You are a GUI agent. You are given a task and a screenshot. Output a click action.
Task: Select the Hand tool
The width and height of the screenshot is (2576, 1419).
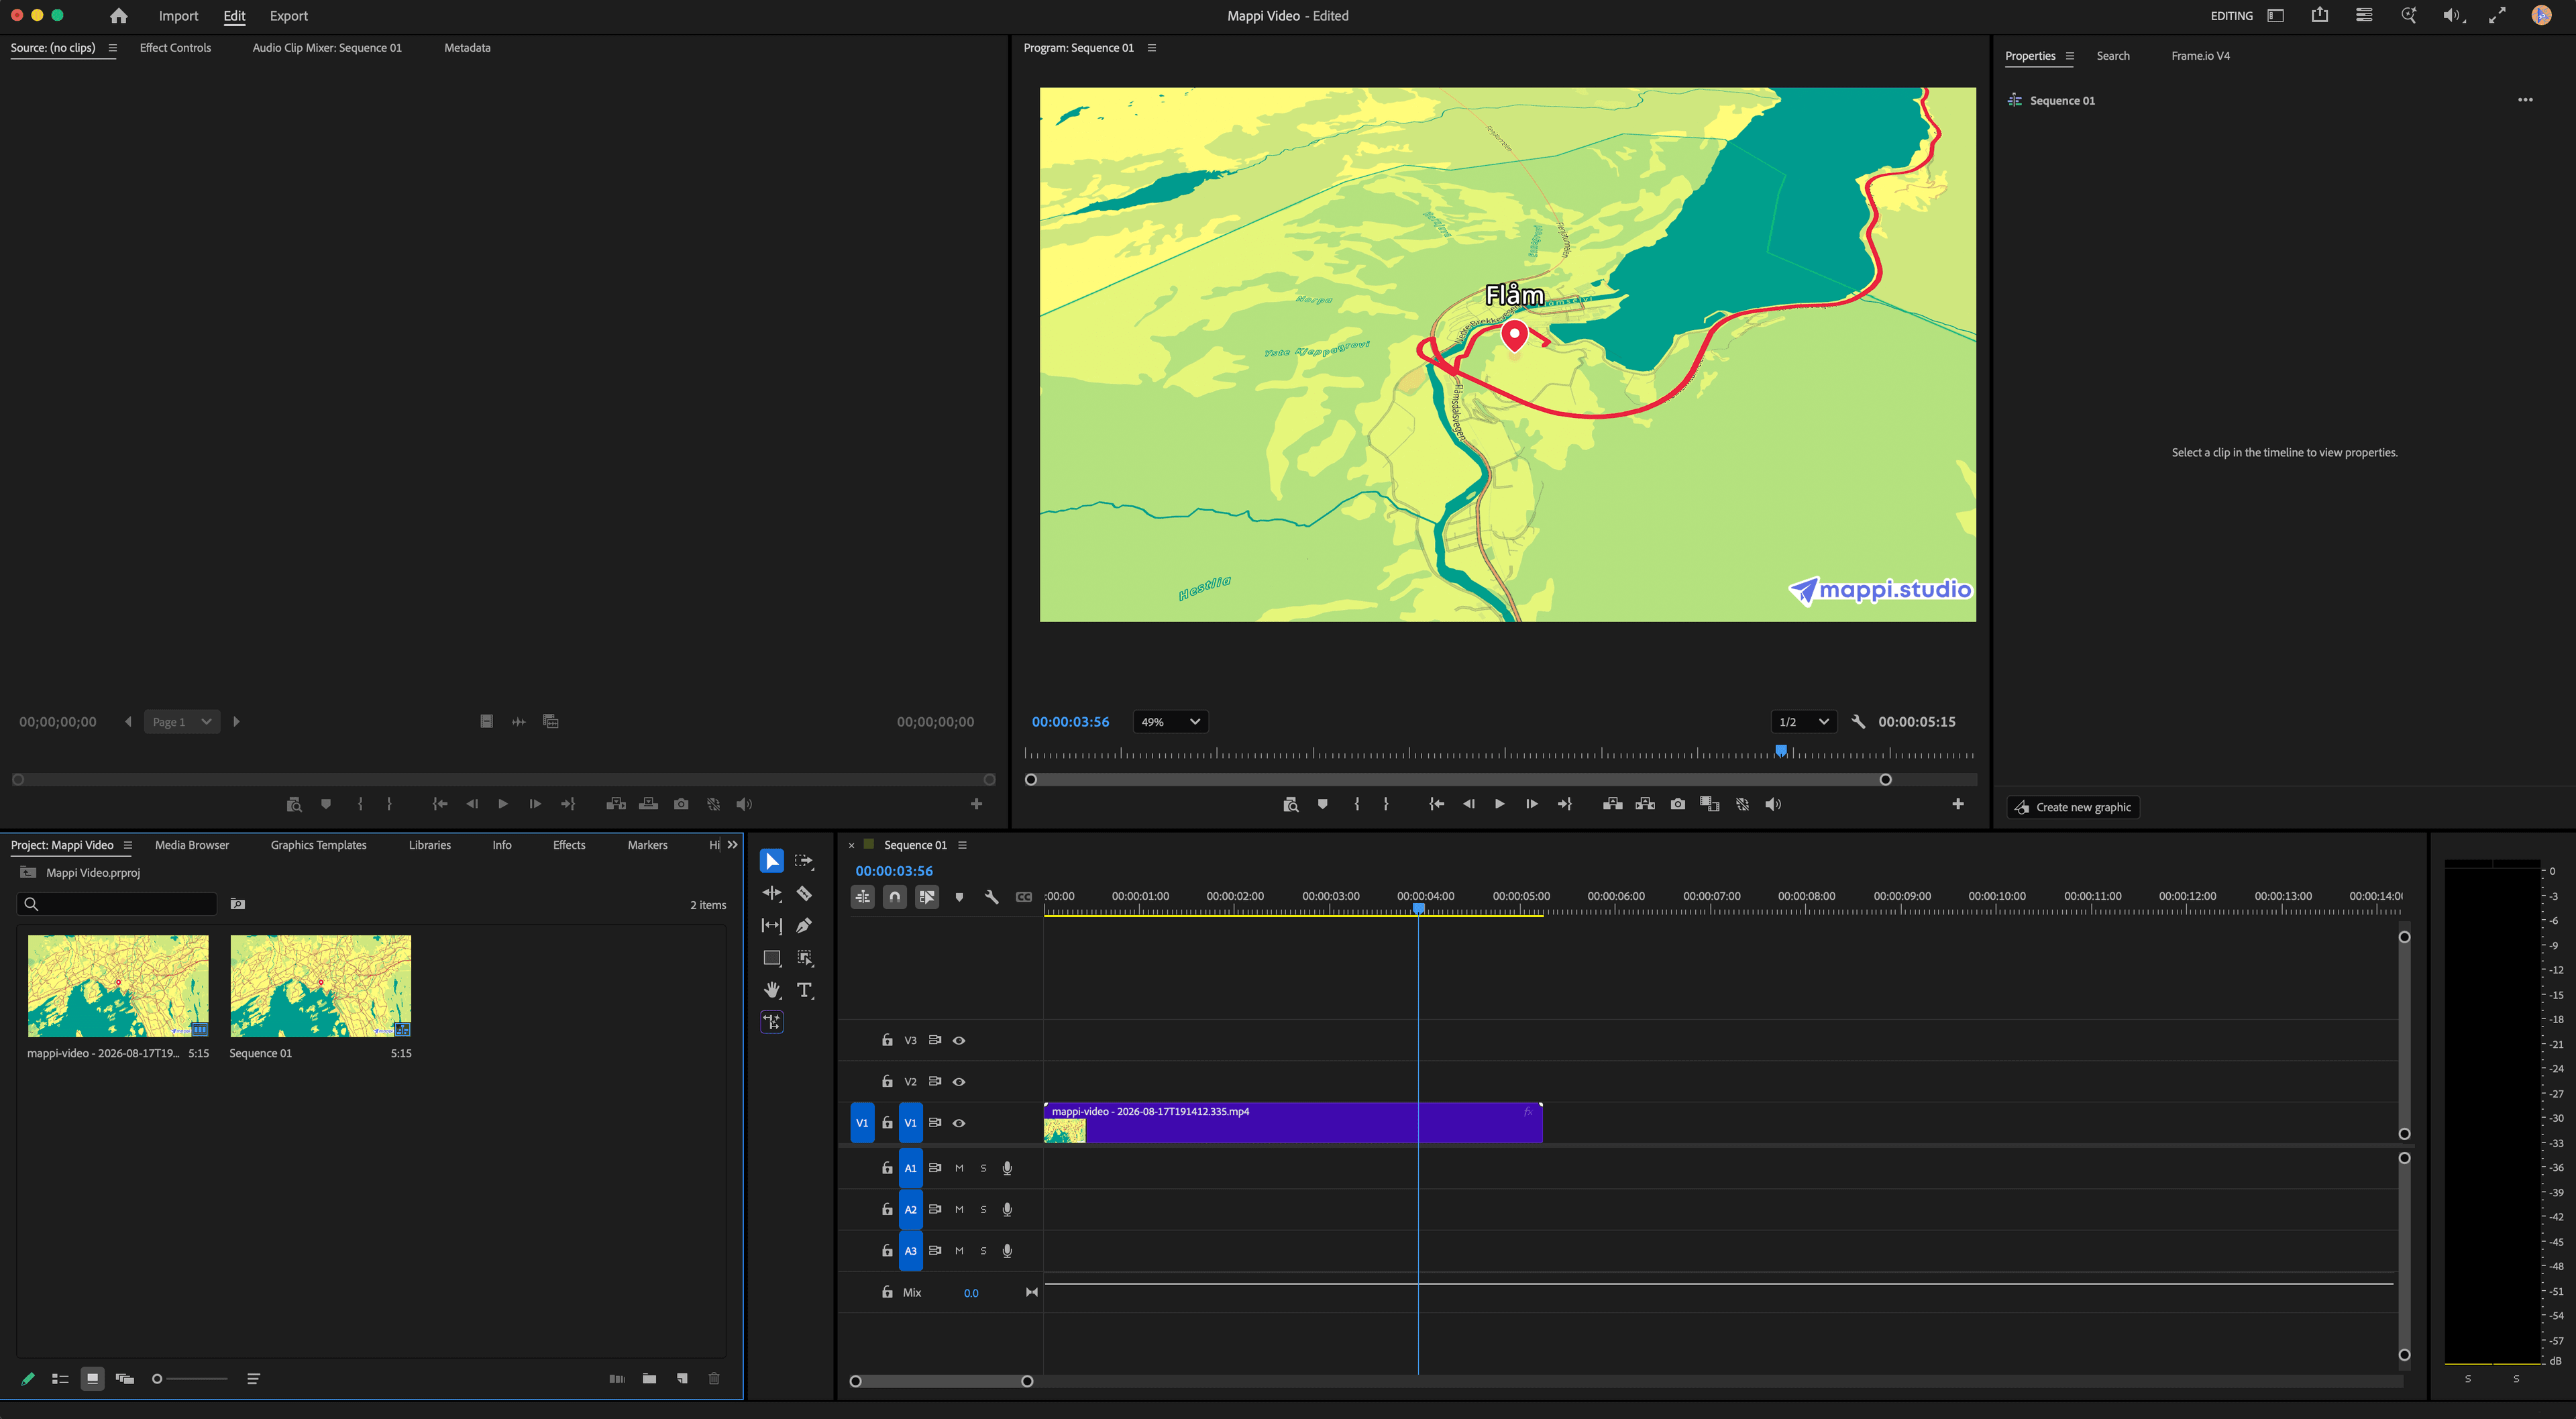point(771,989)
